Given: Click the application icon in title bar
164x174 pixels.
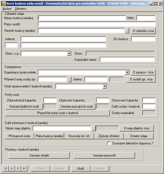Looking at the screenshot, I should click(4, 3).
